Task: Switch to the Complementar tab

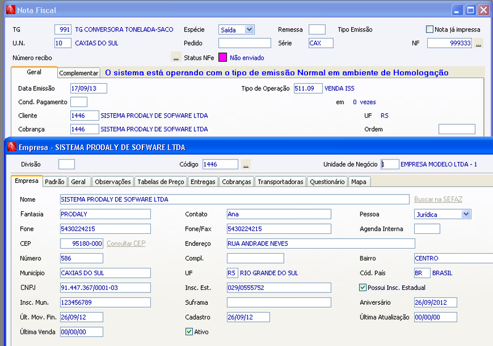Action: [79, 73]
